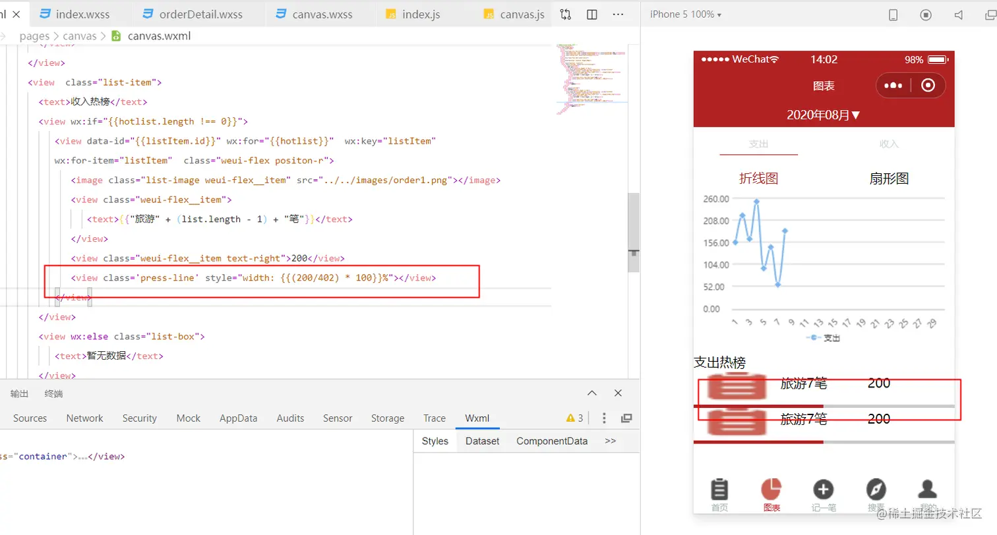Switch to the 输出 panel tab
This screenshot has width=997, height=535.
[x=19, y=394]
